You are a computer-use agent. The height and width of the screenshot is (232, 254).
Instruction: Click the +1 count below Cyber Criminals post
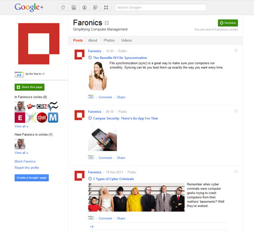(x=91, y=227)
